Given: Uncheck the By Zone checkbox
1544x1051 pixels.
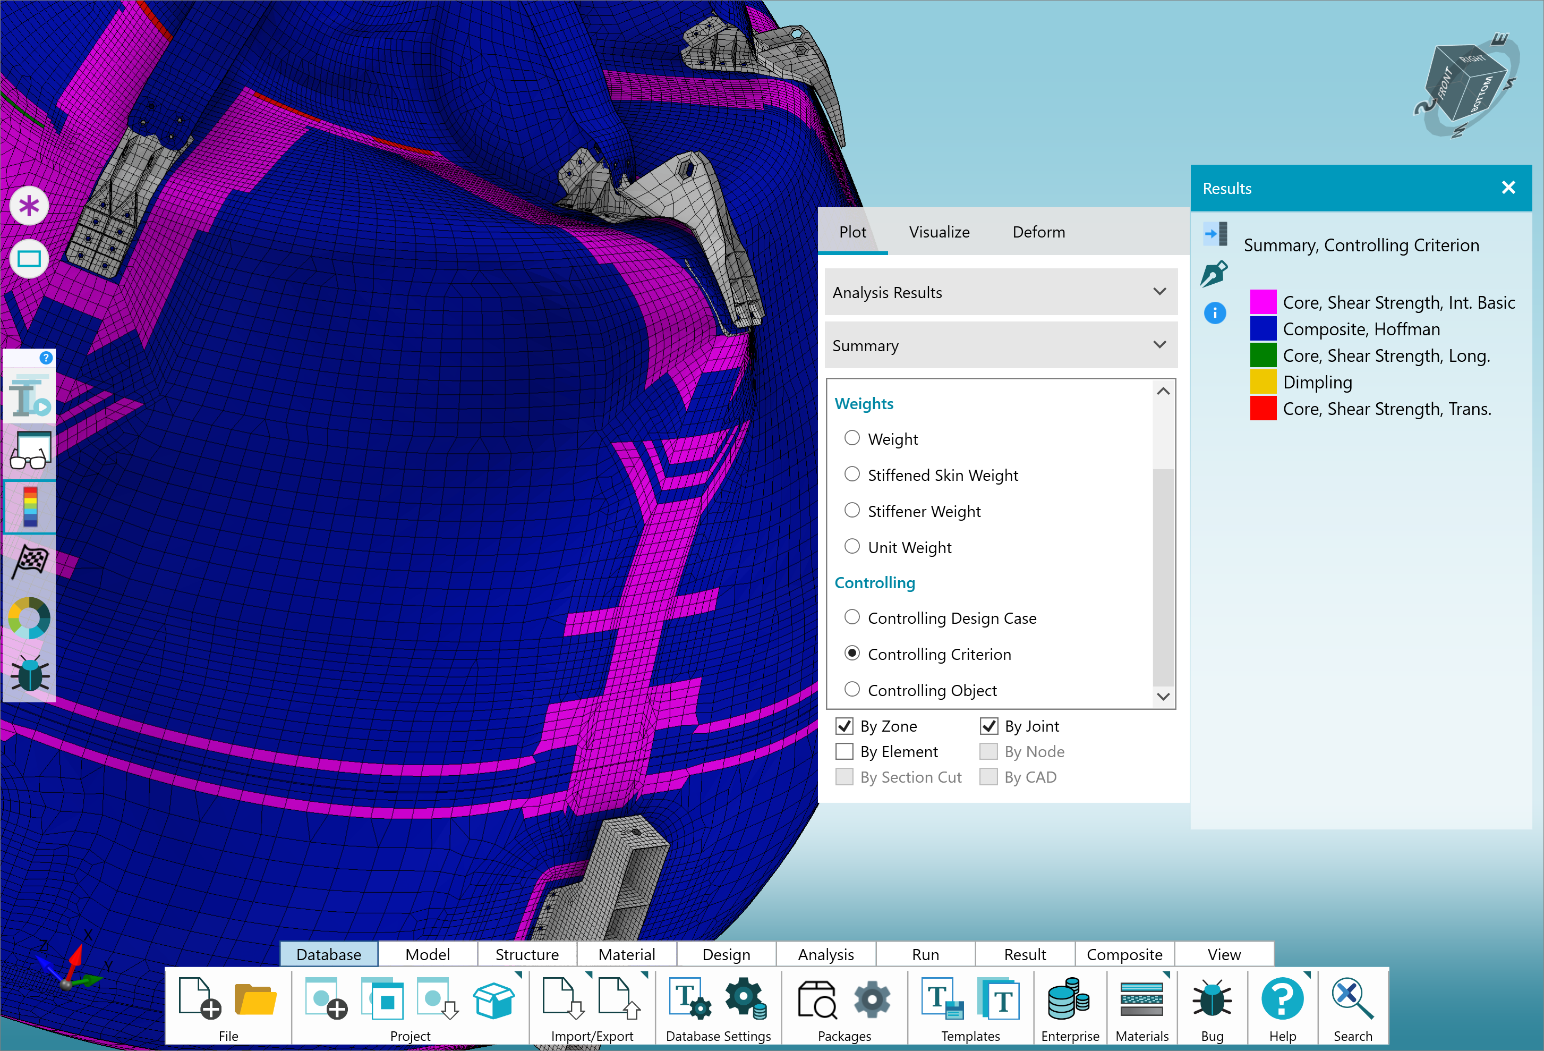Looking at the screenshot, I should (x=844, y=726).
